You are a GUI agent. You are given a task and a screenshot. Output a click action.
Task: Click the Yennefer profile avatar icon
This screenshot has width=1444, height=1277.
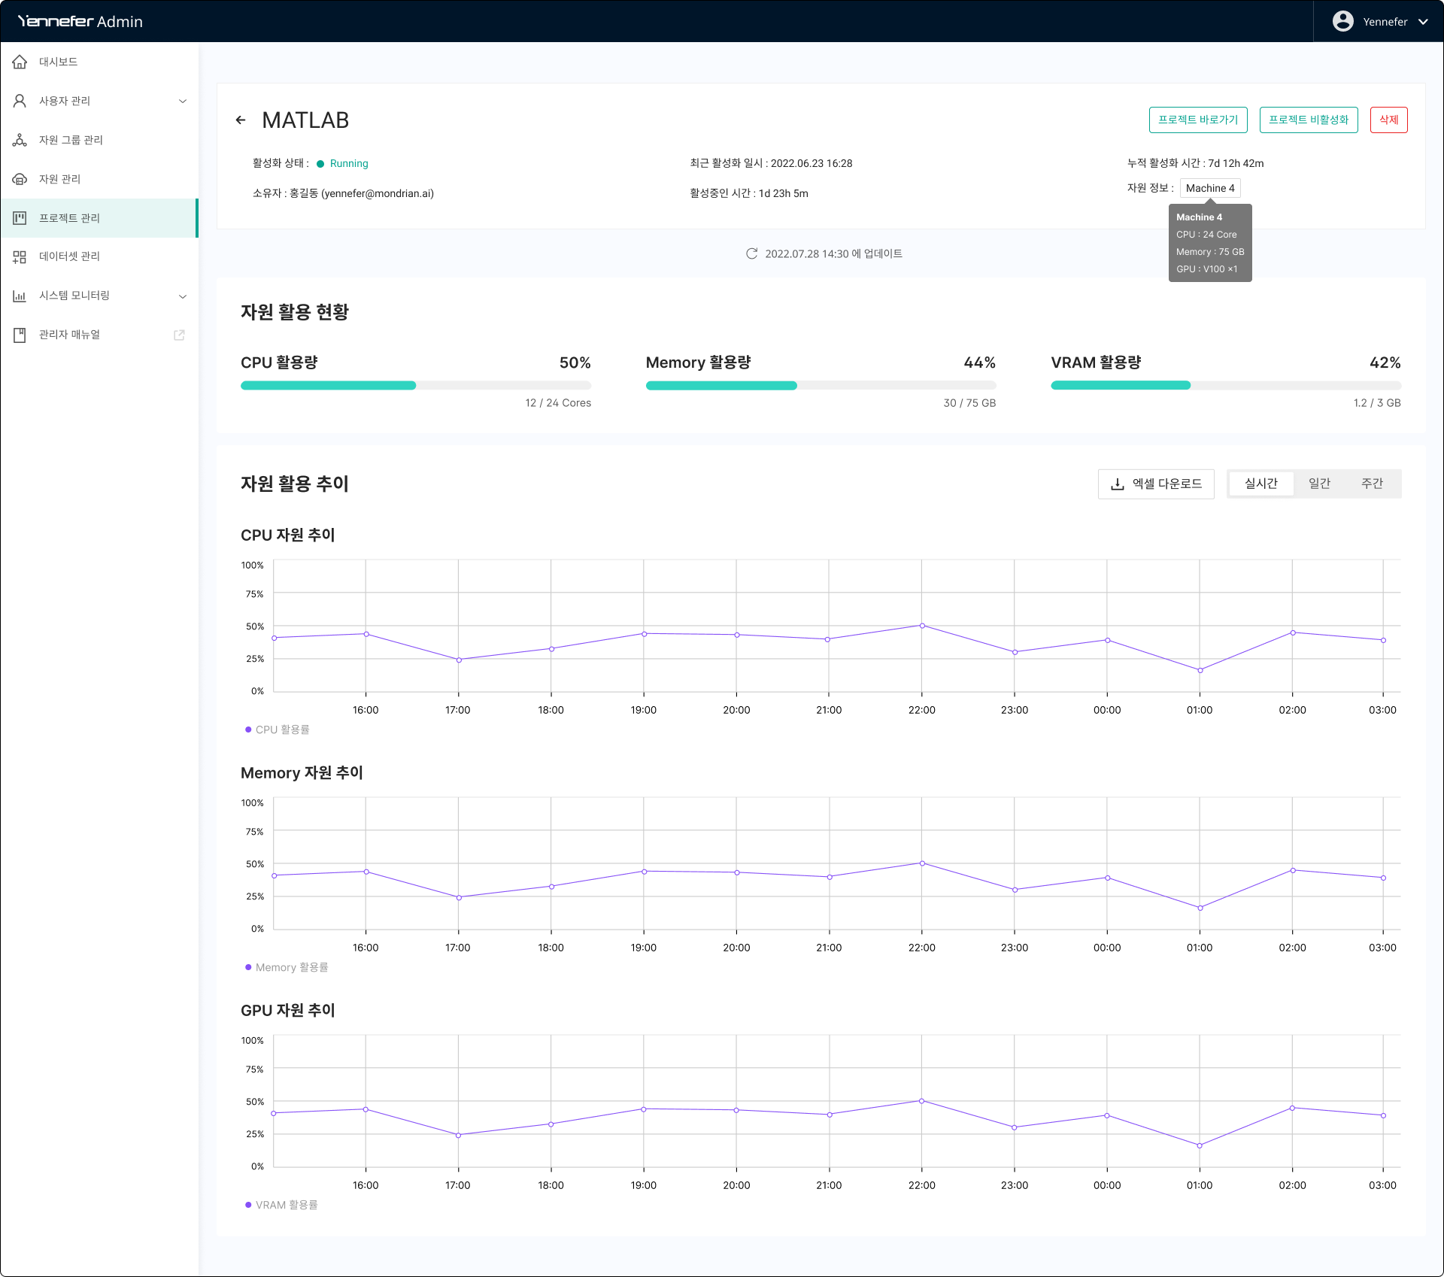[x=1342, y=21]
